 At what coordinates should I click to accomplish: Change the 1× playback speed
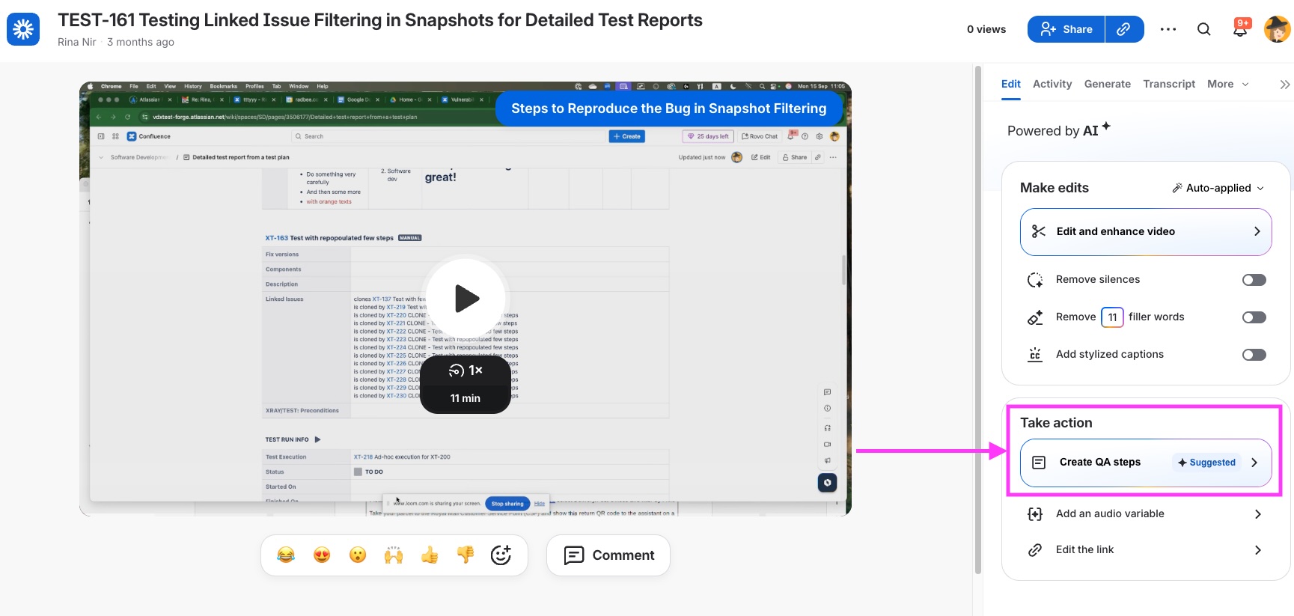pyautogui.click(x=466, y=370)
